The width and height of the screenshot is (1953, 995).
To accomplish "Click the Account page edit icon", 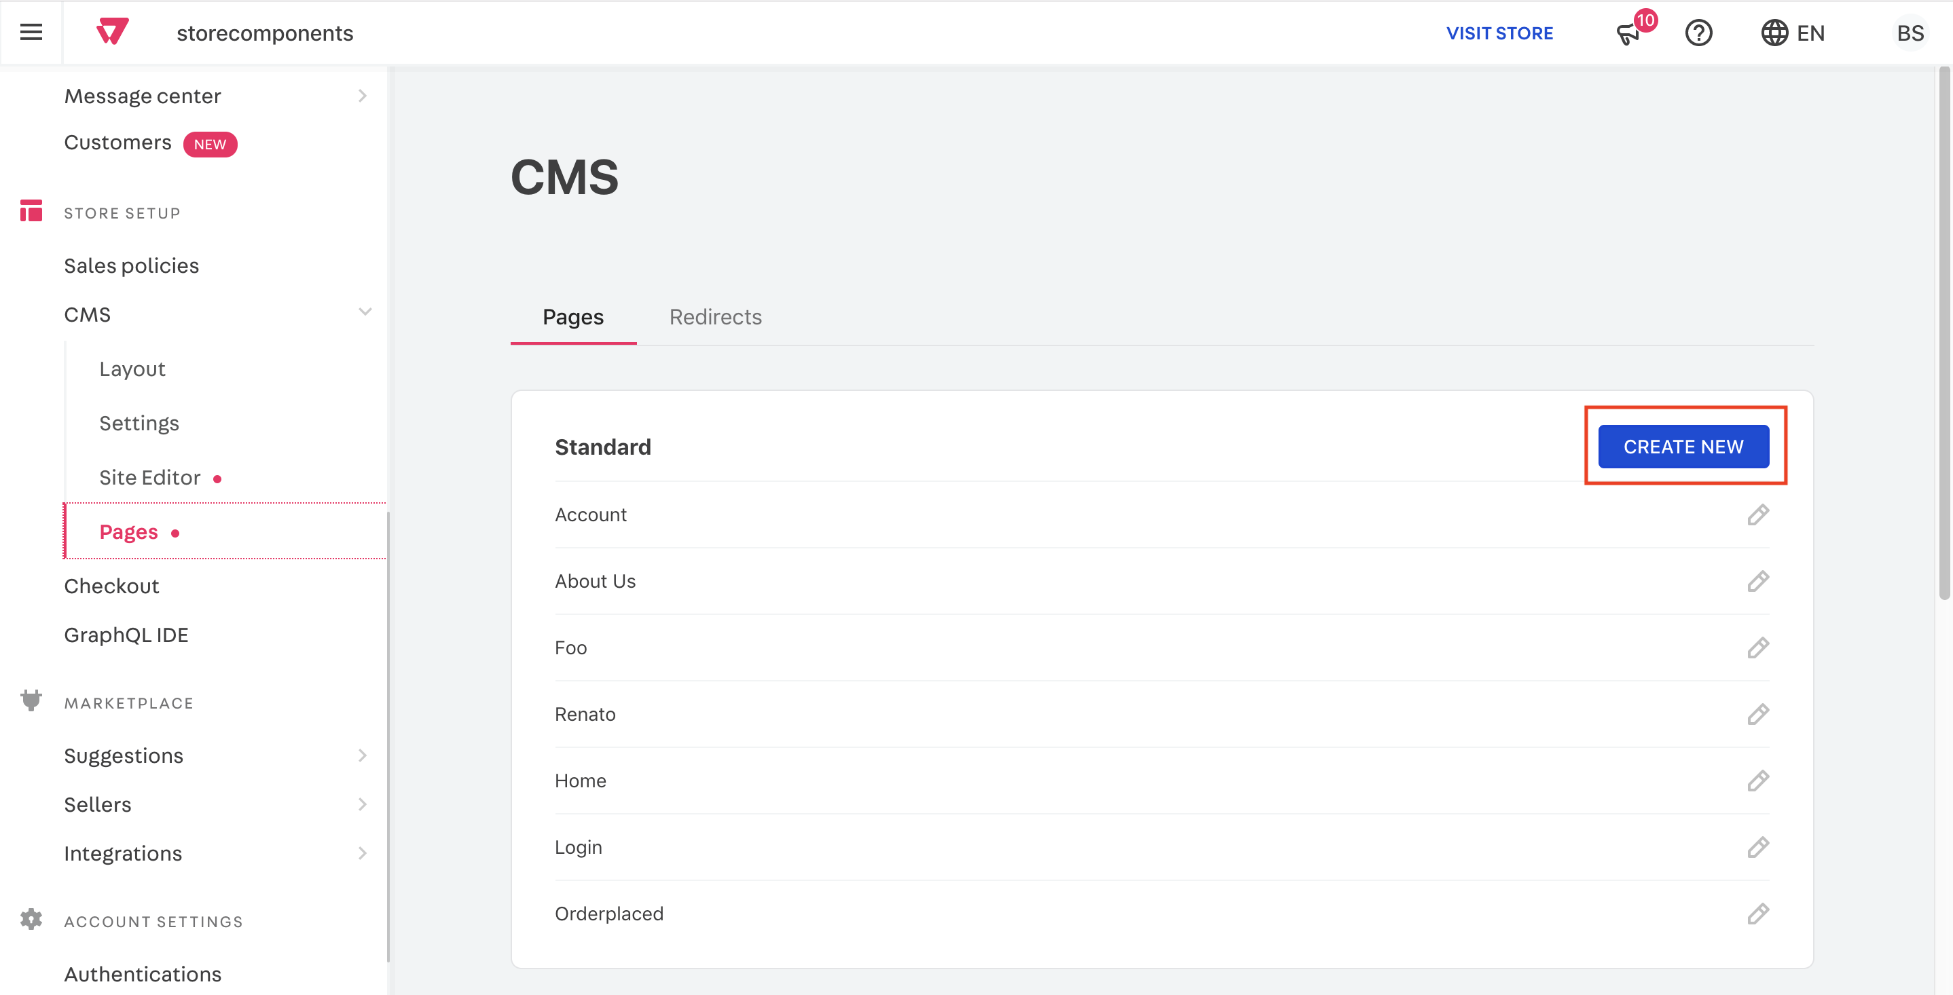I will 1757,514.
